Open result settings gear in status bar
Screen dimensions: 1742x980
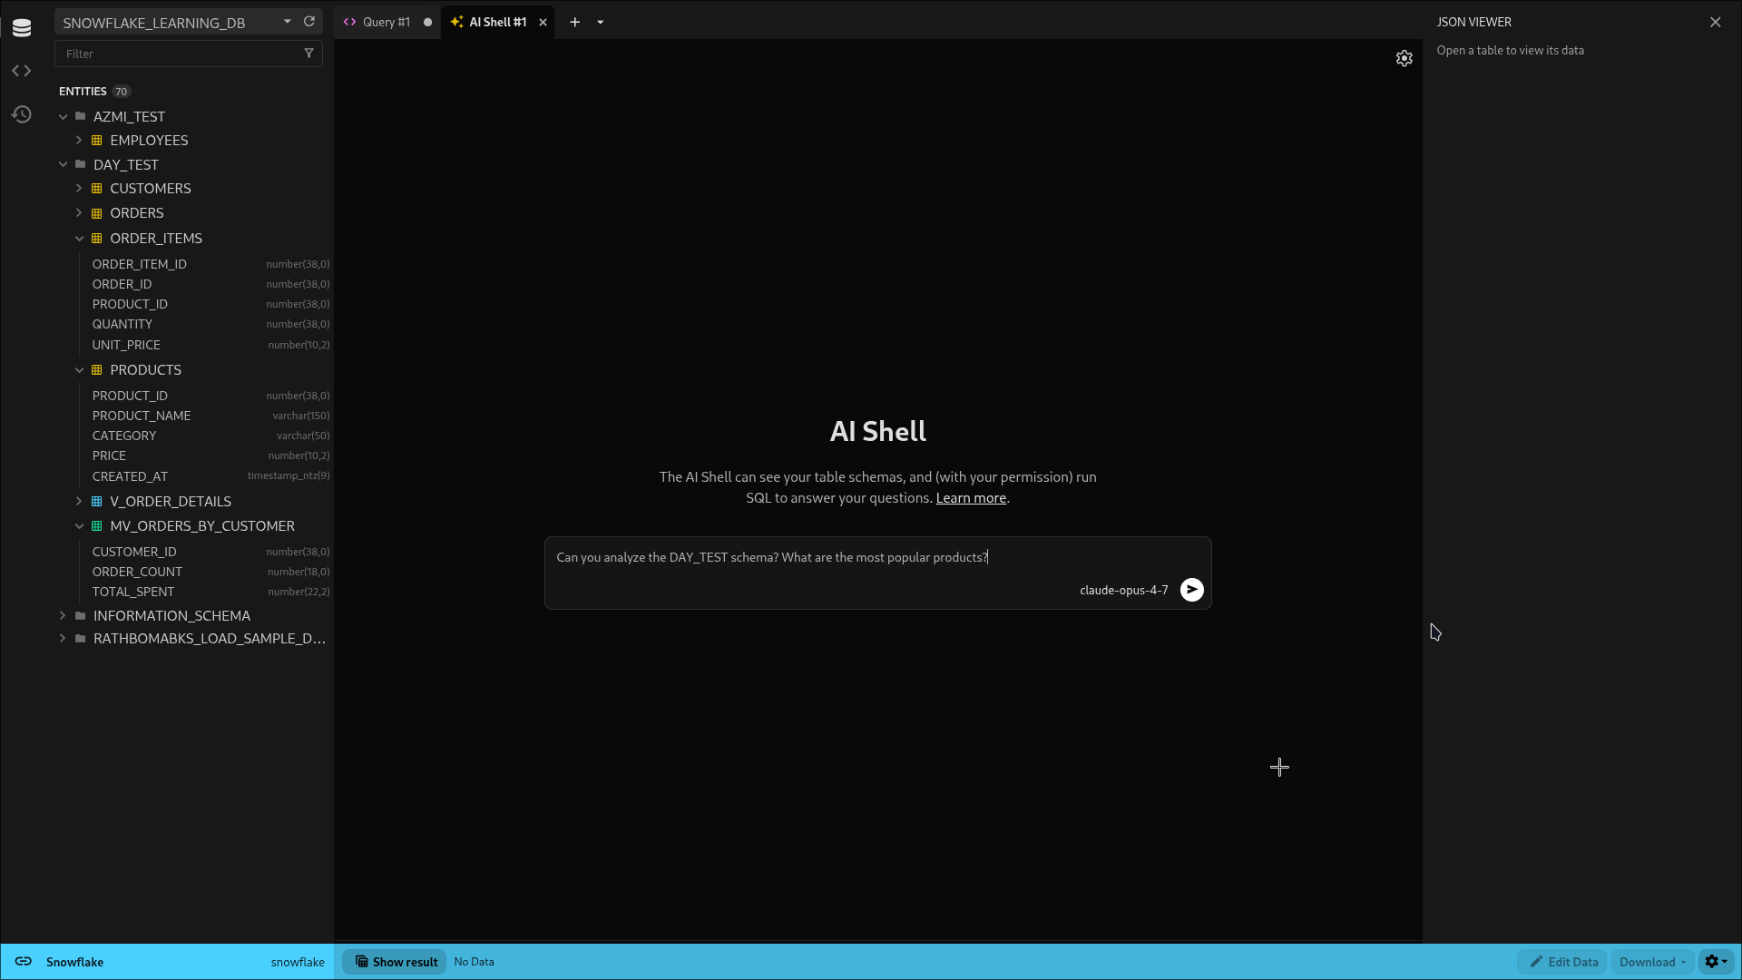(1716, 962)
